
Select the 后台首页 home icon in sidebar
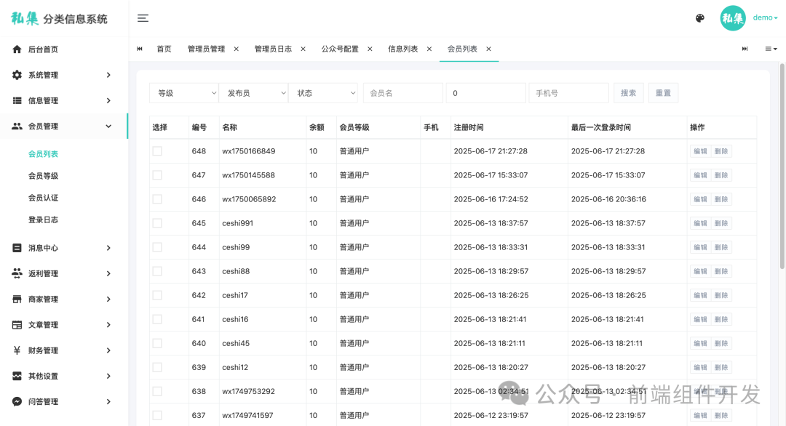[19, 49]
